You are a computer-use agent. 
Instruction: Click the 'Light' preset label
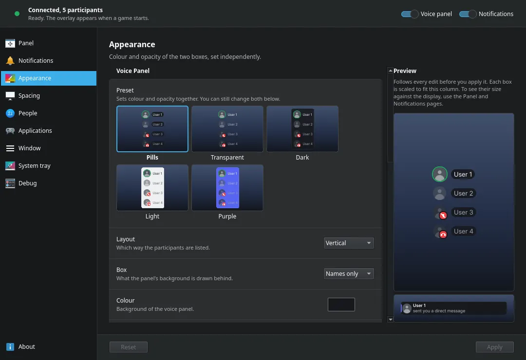152,216
